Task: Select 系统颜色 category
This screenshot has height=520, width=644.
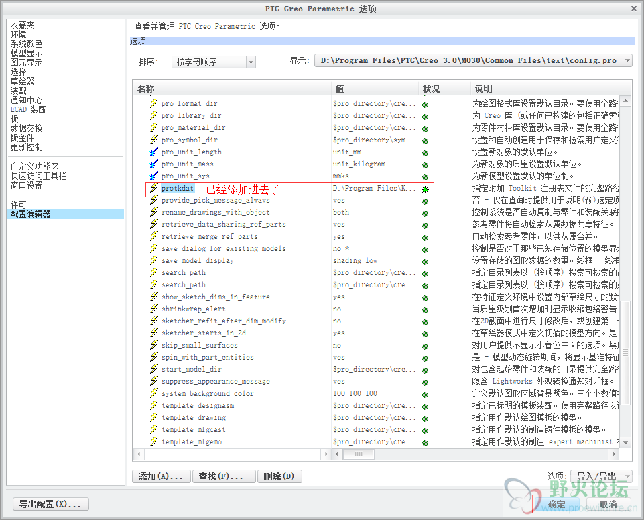Action: (26, 44)
